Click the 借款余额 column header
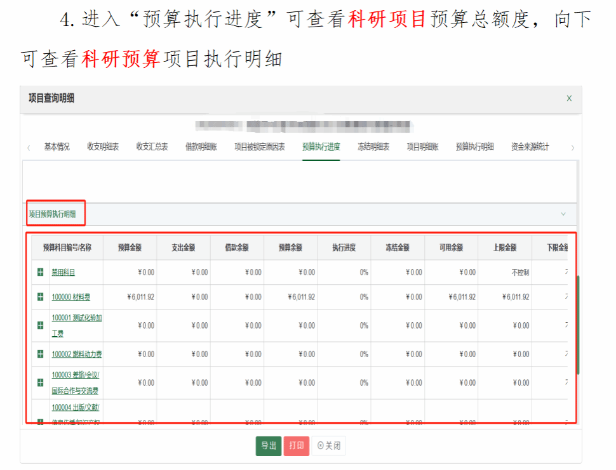Viewport: 616px width, 470px height. pos(237,247)
